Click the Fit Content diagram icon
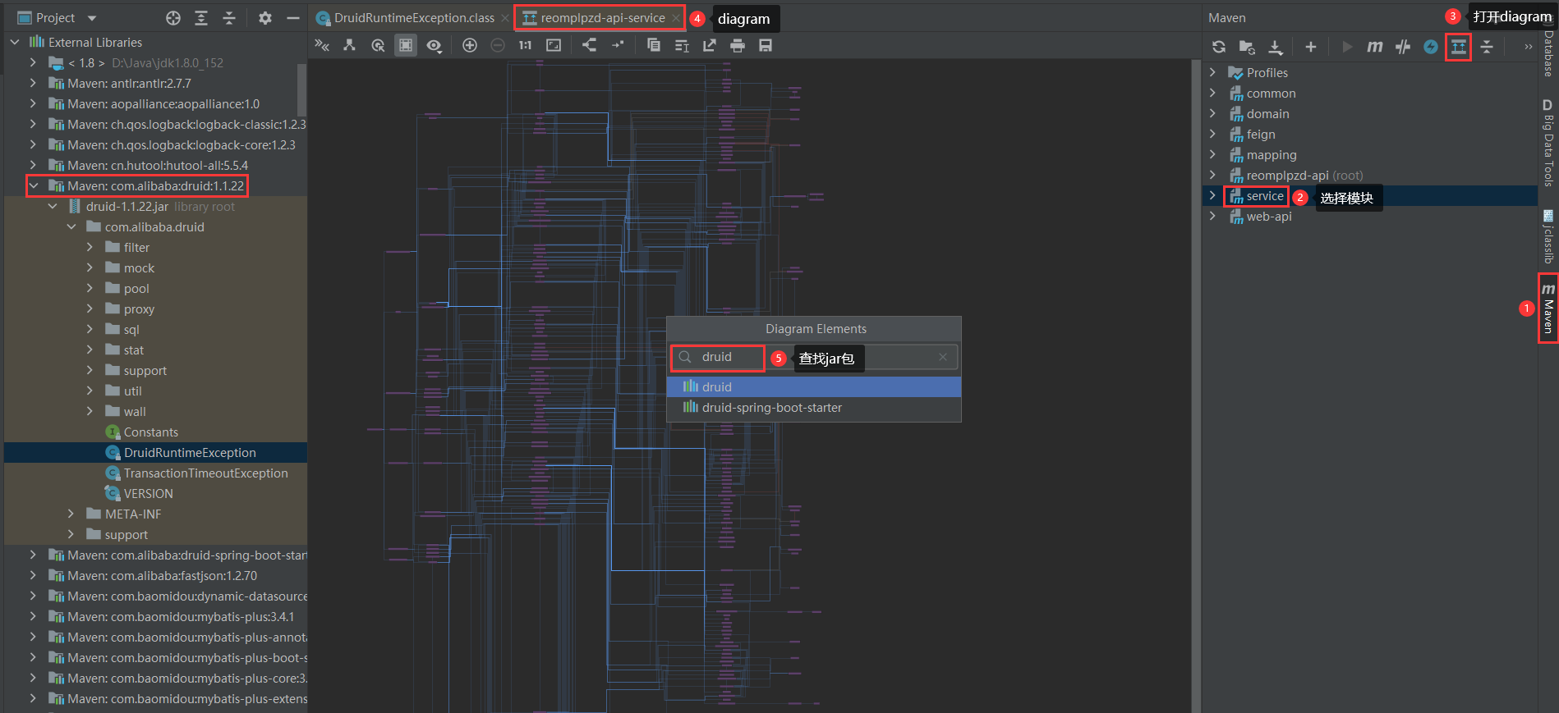 [554, 45]
